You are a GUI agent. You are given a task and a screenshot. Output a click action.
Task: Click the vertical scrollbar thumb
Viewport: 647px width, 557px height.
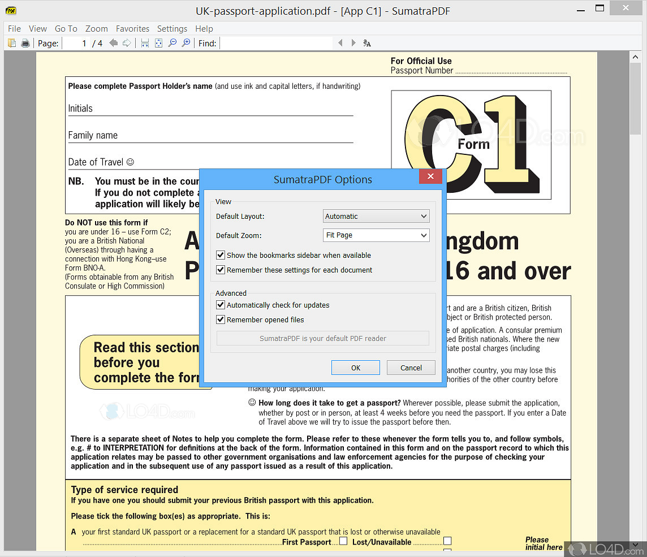(x=635, y=99)
